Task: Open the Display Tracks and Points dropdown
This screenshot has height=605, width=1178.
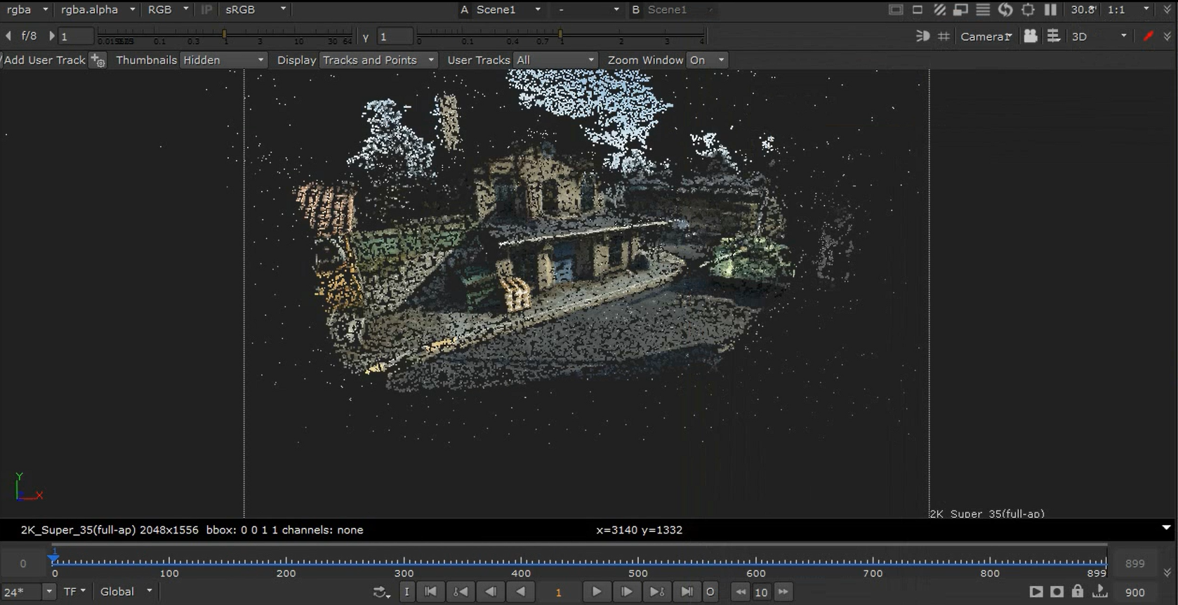Action: coord(378,60)
